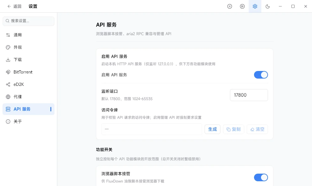Image resolution: width=312 pixels, height=186 pixels.
Task: Open the 外观 appearance section
Action: click(29, 48)
